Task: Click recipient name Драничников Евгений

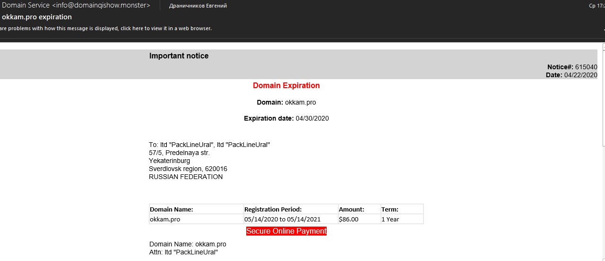Action: (198, 6)
